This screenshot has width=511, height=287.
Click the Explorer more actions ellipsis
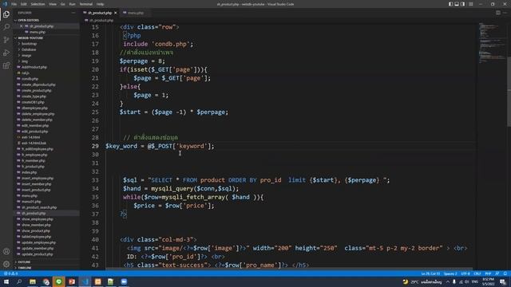[x=73, y=13]
